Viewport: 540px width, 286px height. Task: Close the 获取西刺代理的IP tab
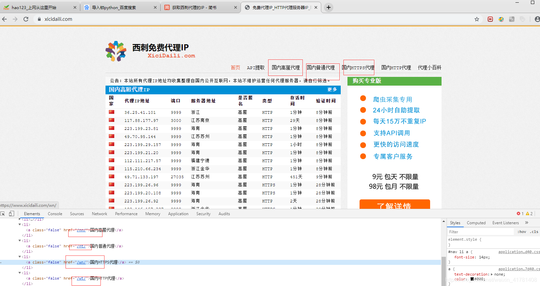(235, 7)
